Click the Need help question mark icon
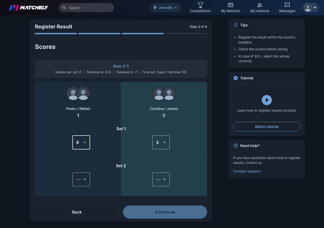Image resolution: width=324 pixels, height=228 pixels. 236,146
